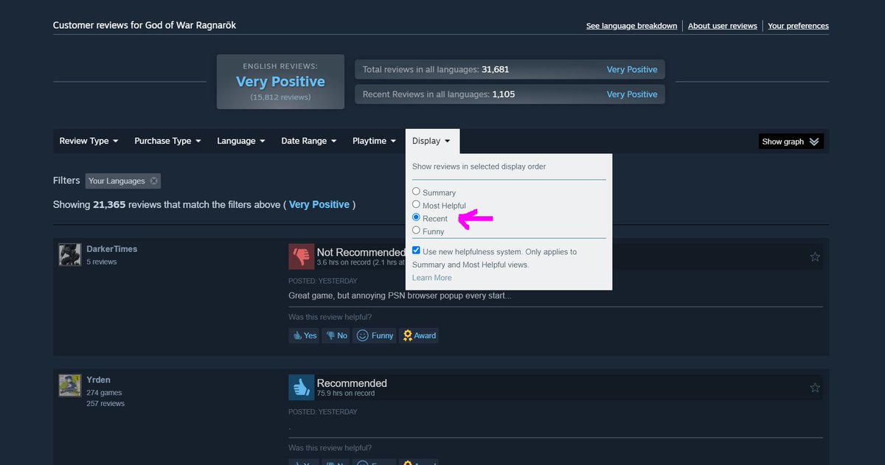Click Very Positive link in showing results
The height and width of the screenshot is (465, 885).
(x=319, y=204)
